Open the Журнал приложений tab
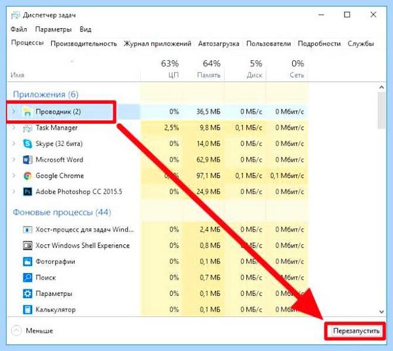The image size is (393, 351). click(157, 44)
